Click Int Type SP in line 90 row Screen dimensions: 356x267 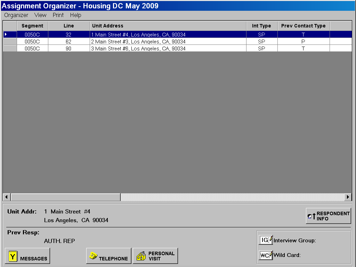(262, 48)
